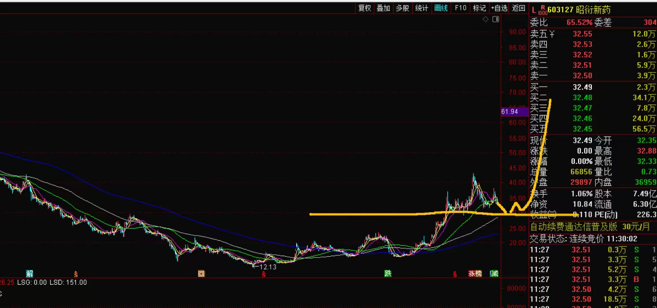Click the 净资 value 10.84
657x308 pixels.
pos(583,204)
